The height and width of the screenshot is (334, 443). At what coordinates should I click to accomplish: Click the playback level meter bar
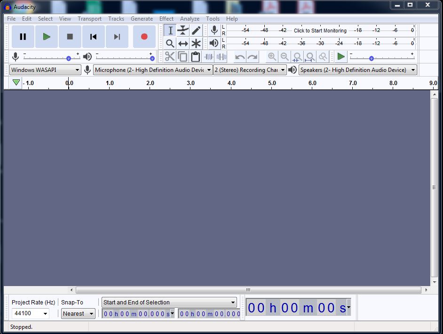coord(321,43)
